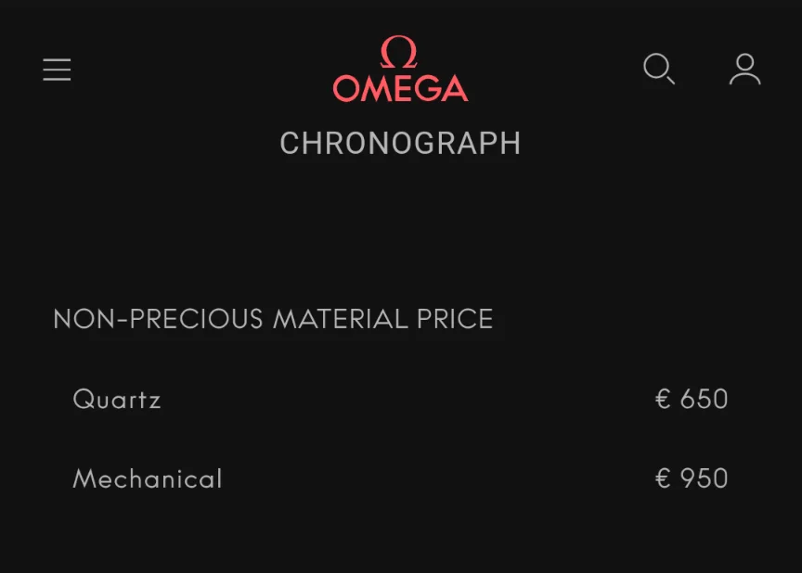
Task: Click the red OMEGA wordmark
Action: (400, 89)
